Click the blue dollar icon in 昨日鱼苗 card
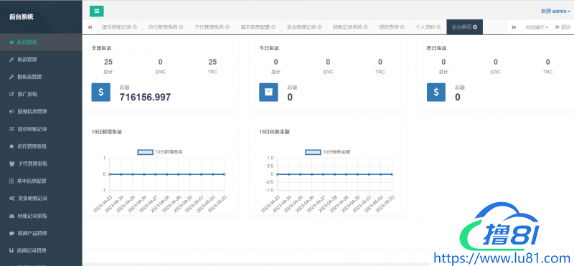The height and width of the screenshot is (266, 574). pos(436,92)
